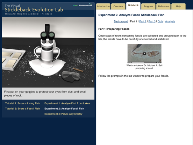The image size is (193, 145).
Task: Switch to the Overview tab
Action: [118, 6]
